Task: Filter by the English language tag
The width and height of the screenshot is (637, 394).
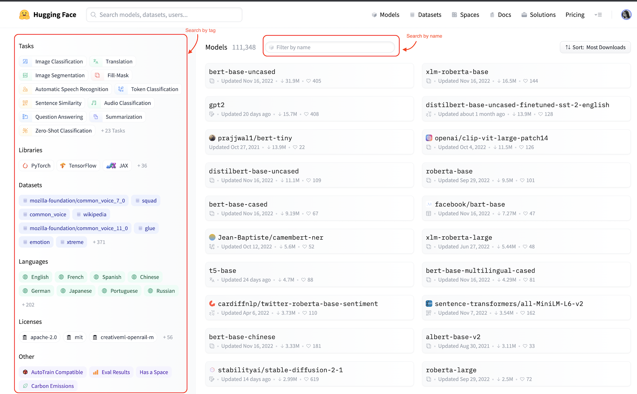Action: (x=35, y=277)
